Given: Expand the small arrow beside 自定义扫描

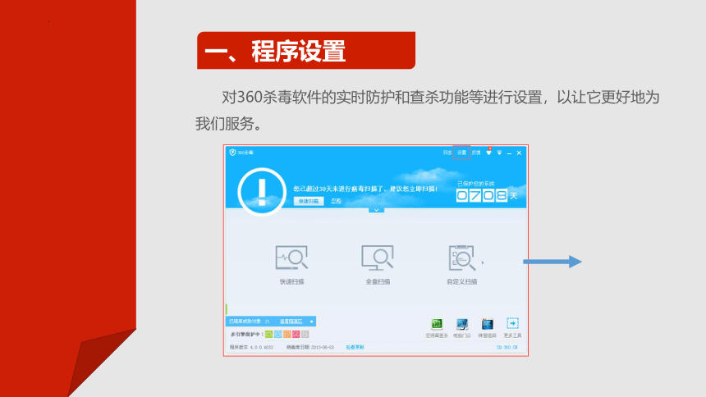Looking at the screenshot, I should pyautogui.click(x=483, y=262).
